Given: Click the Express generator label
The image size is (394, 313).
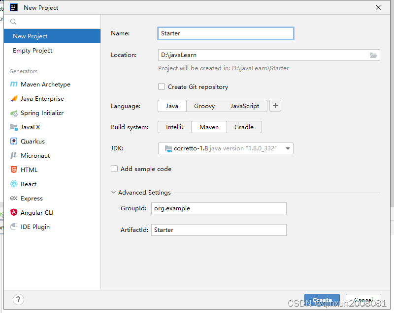Looking at the screenshot, I should click(32, 198).
